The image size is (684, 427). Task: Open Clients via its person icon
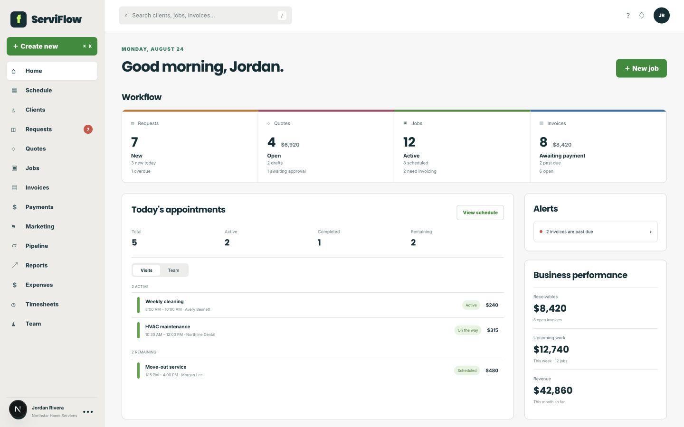[14, 110]
